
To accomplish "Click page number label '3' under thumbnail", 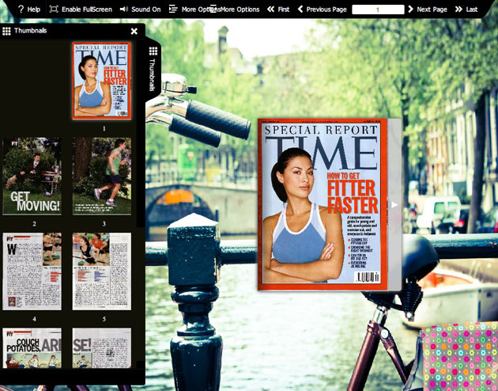I will point(104,224).
